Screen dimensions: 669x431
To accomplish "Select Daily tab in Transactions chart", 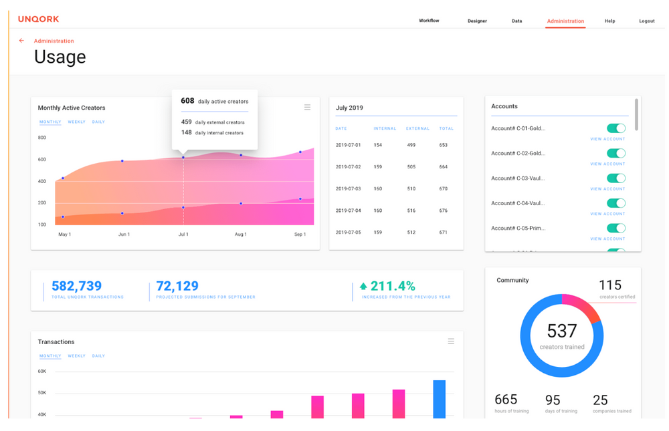I will point(98,356).
